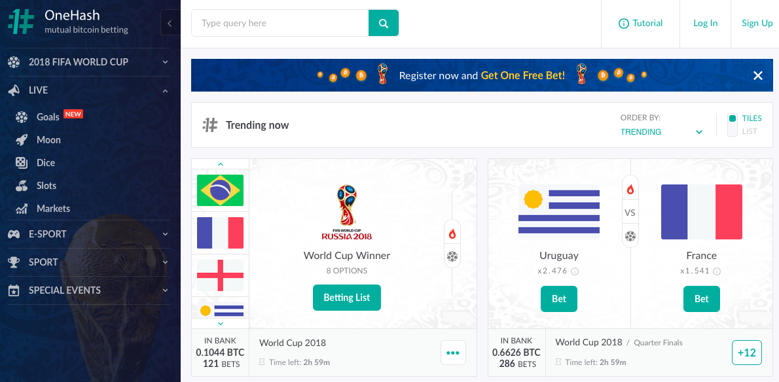Click the magnifier search button
The image size is (779, 382).
point(384,23)
